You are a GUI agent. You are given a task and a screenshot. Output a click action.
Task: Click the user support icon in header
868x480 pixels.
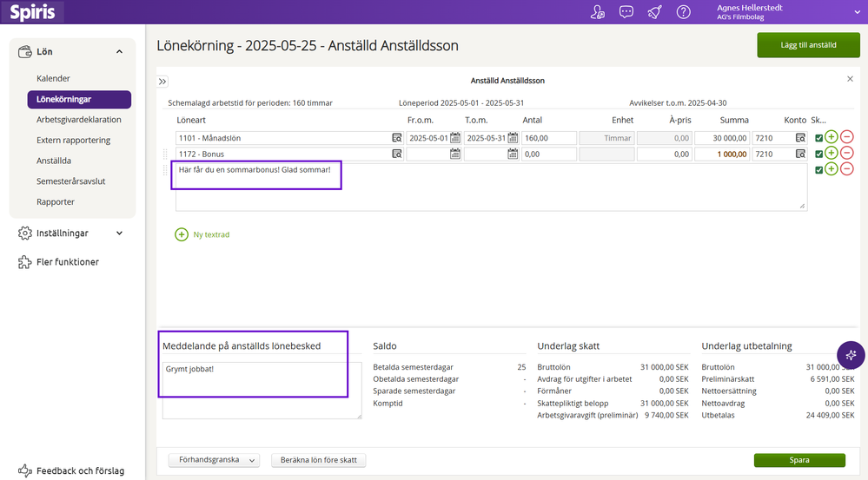(597, 12)
